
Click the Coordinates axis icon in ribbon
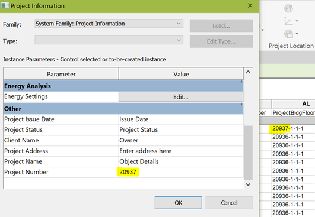point(288,21)
